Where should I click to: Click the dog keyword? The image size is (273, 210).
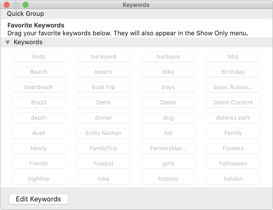[168, 118]
